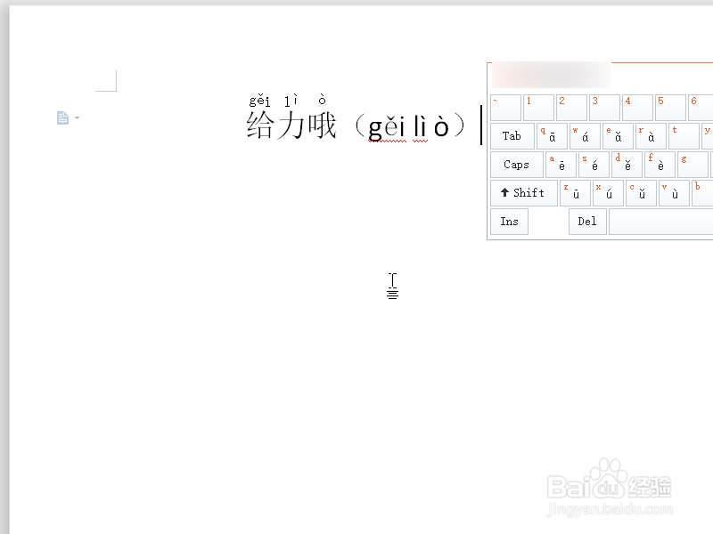Click the typed pinyin letter ò in parentheses
713x534 pixels.
click(x=441, y=126)
